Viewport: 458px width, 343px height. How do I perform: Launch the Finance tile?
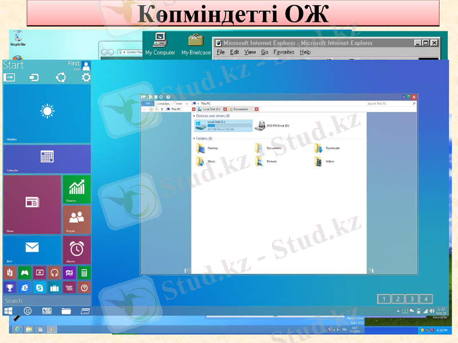pos(76,189)
